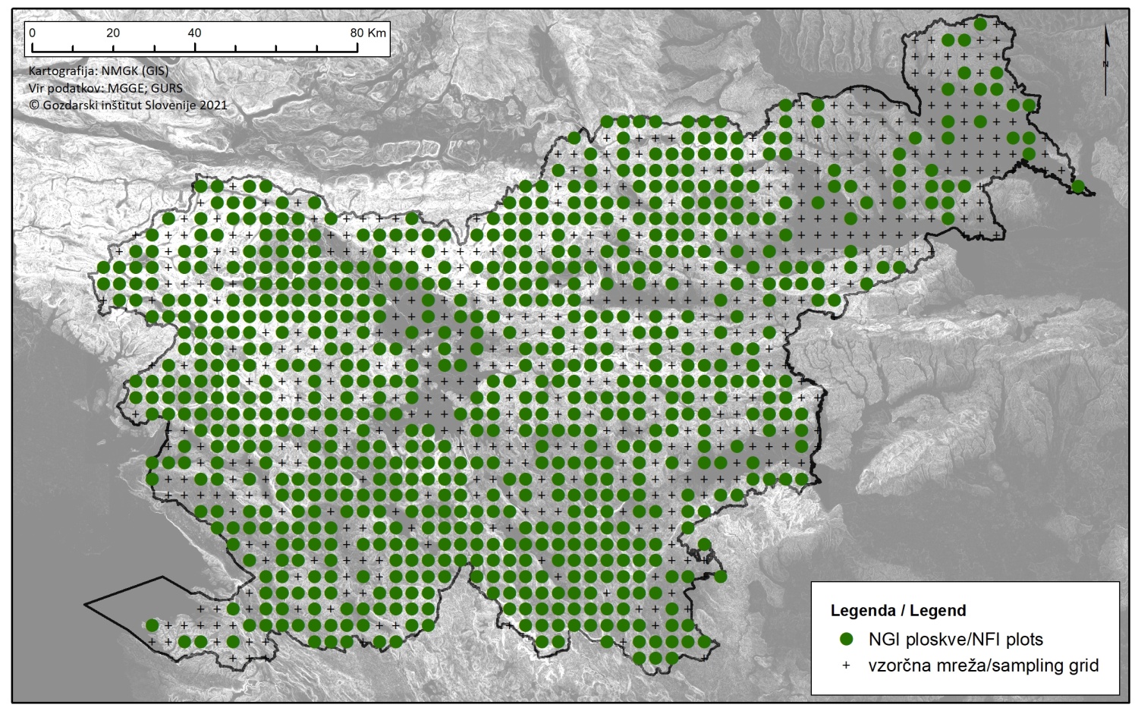Click the '80 Km' scale bar label

369,33
